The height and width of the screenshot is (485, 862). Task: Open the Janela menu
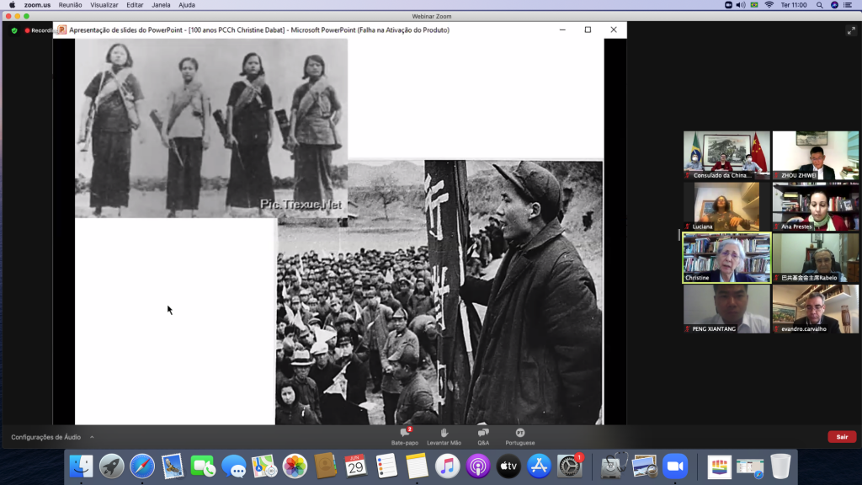tap(161, 5)
